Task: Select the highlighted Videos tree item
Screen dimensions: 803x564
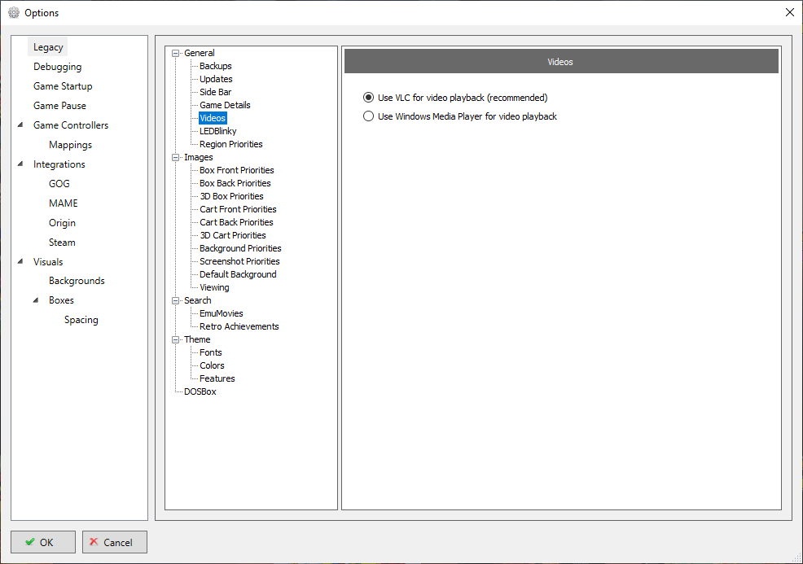Action: click(213, 118)
